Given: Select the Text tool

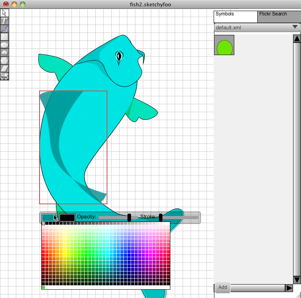Looking at the screenshot, I should pos(4,21).
